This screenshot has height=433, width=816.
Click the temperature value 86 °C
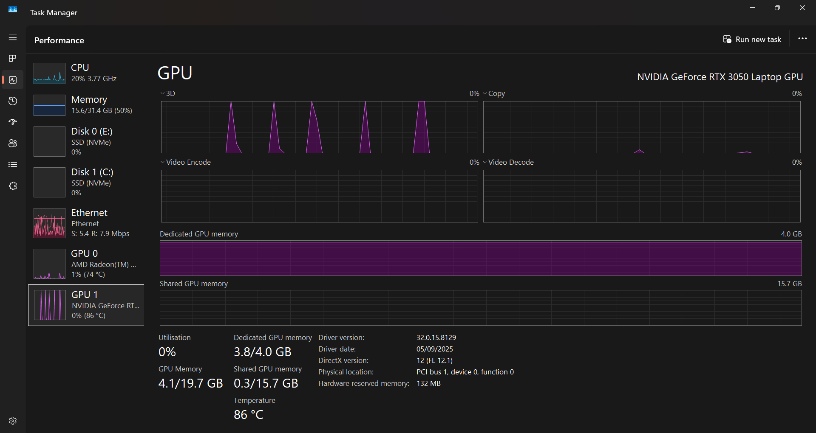point(249,415)
